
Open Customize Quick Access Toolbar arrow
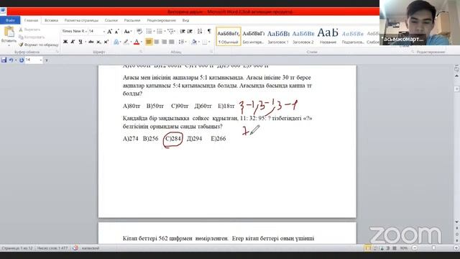click(x=46, y=60)
